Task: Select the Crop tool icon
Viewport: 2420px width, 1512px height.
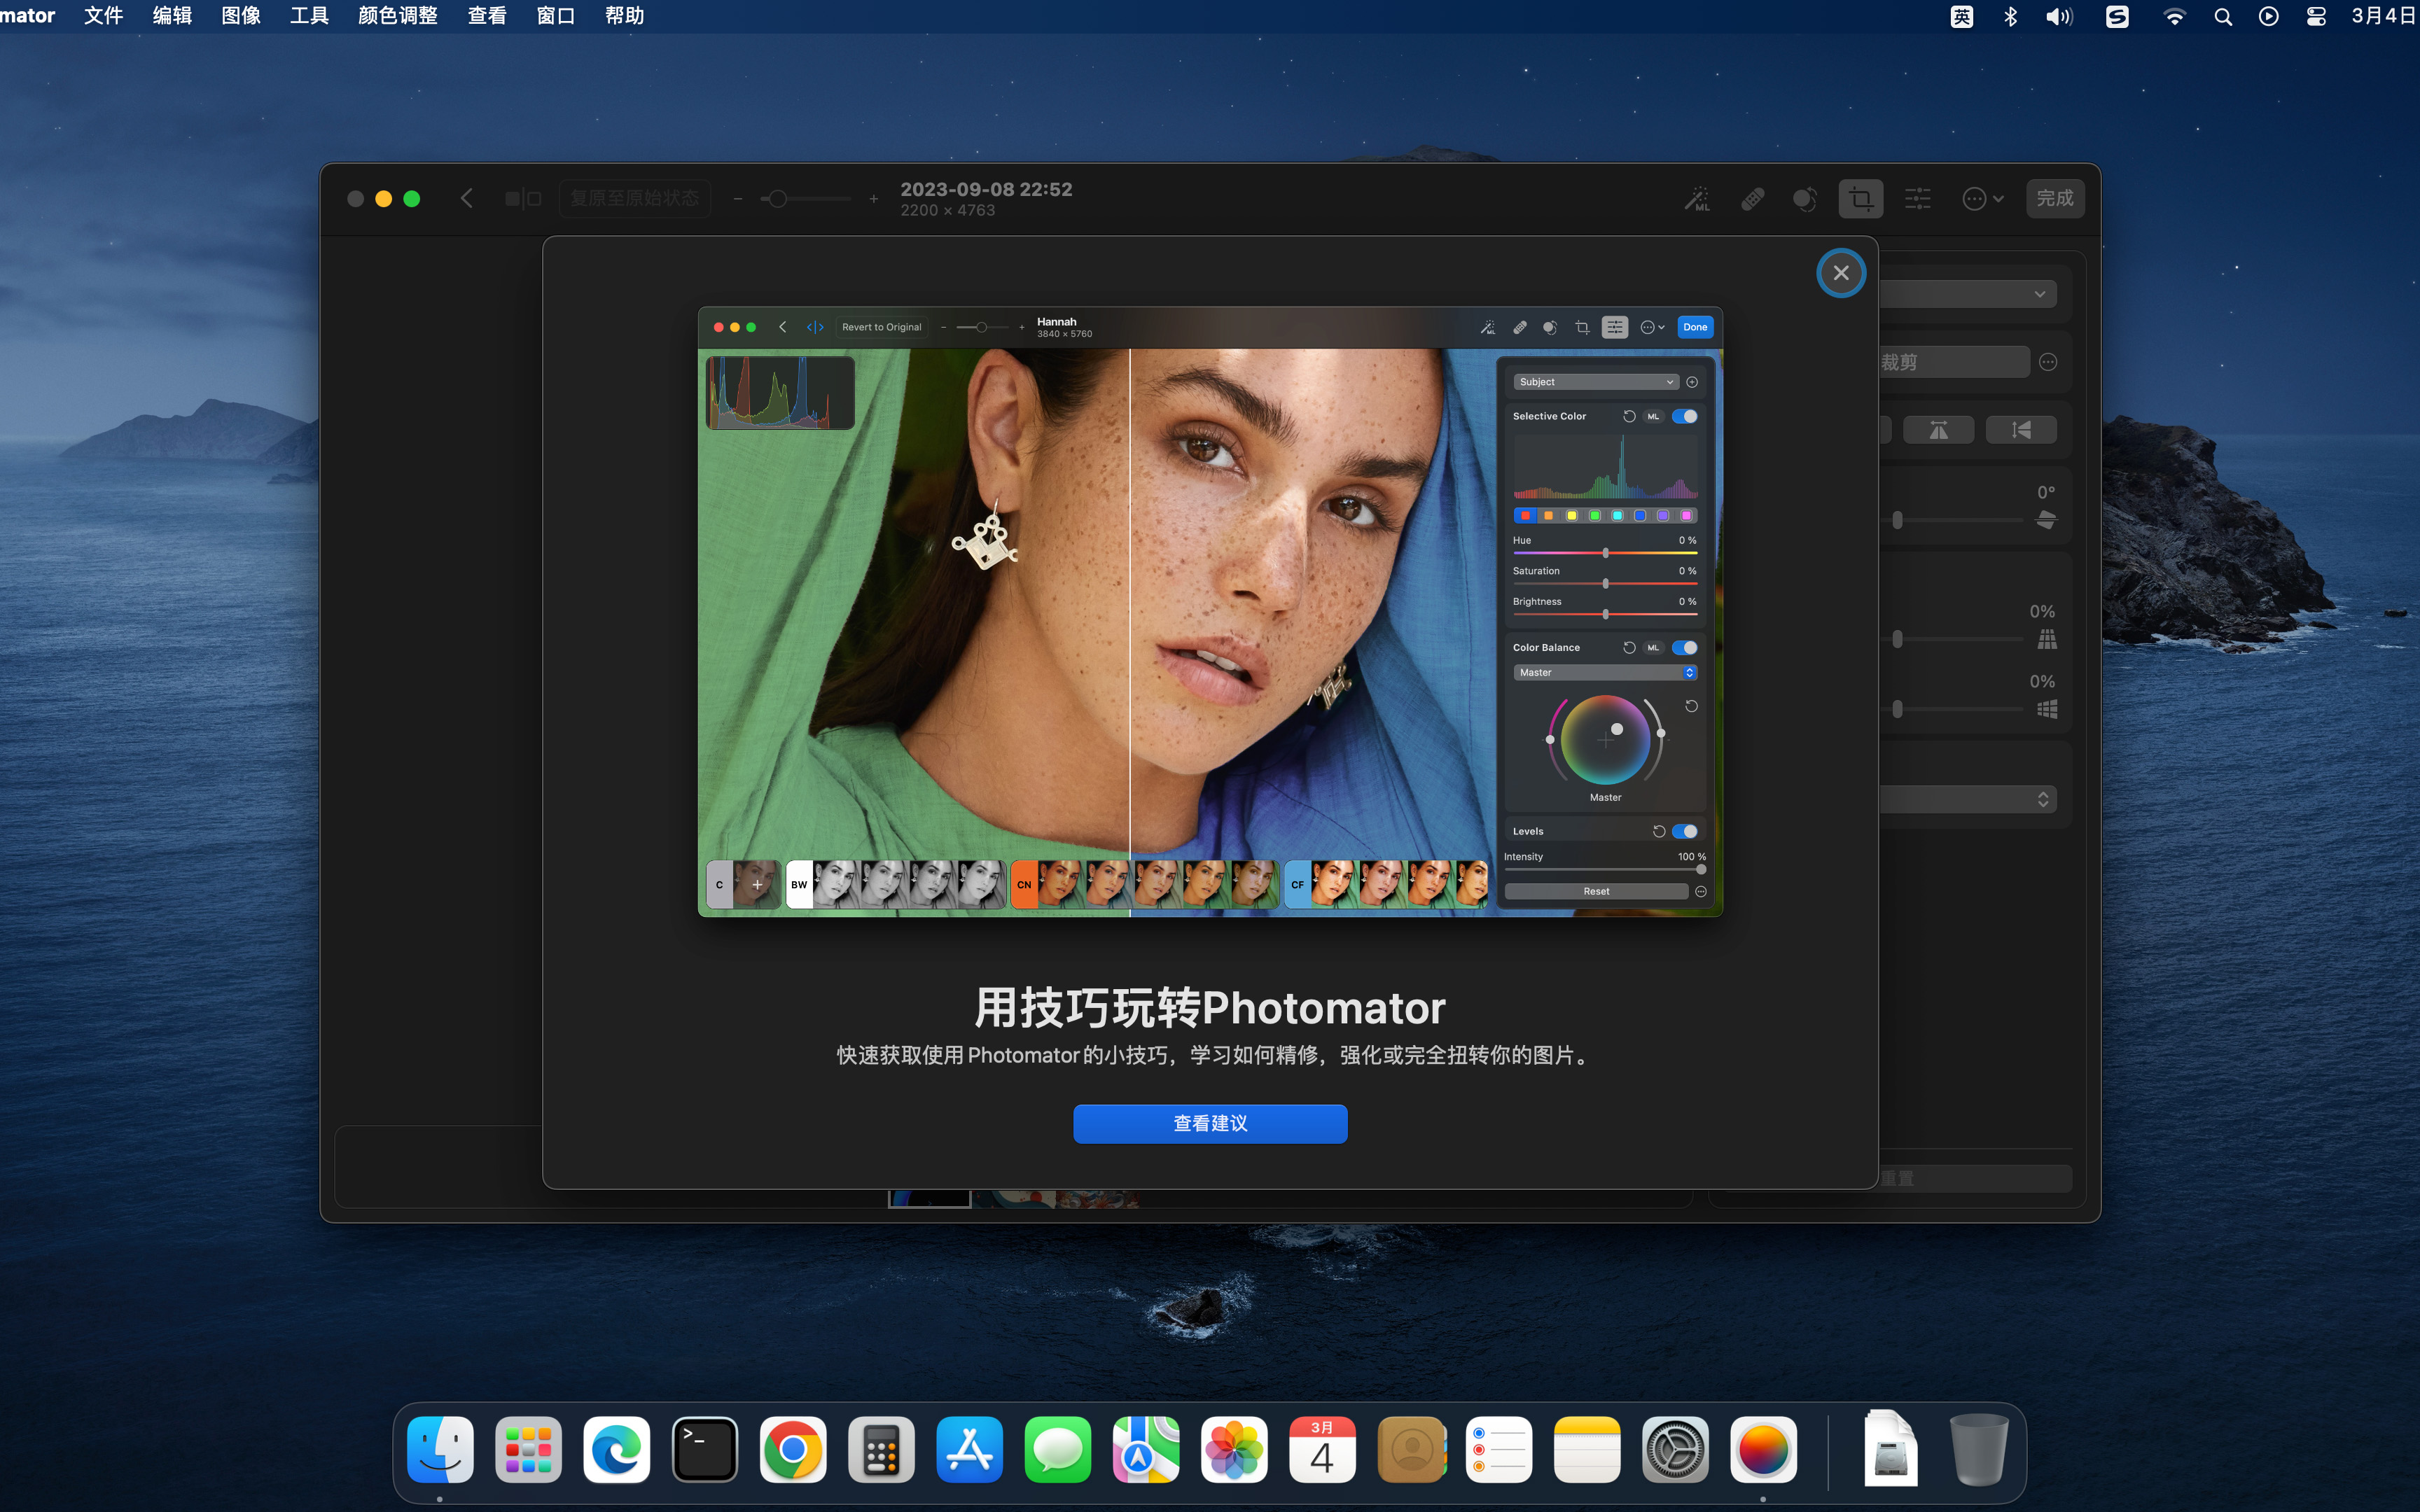Action: (x=1860, y=199)
